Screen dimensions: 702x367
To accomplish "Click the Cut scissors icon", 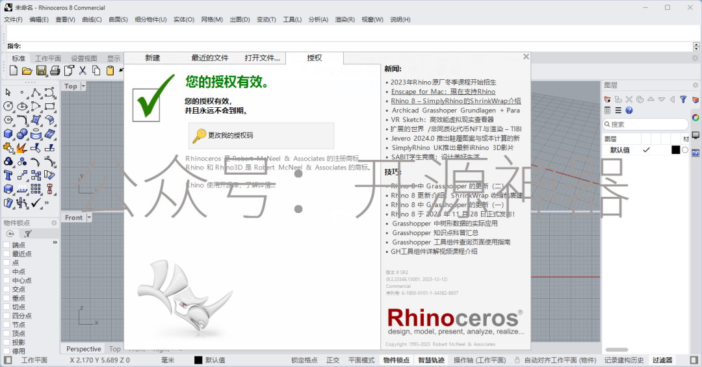I will (x=83, y=70).
